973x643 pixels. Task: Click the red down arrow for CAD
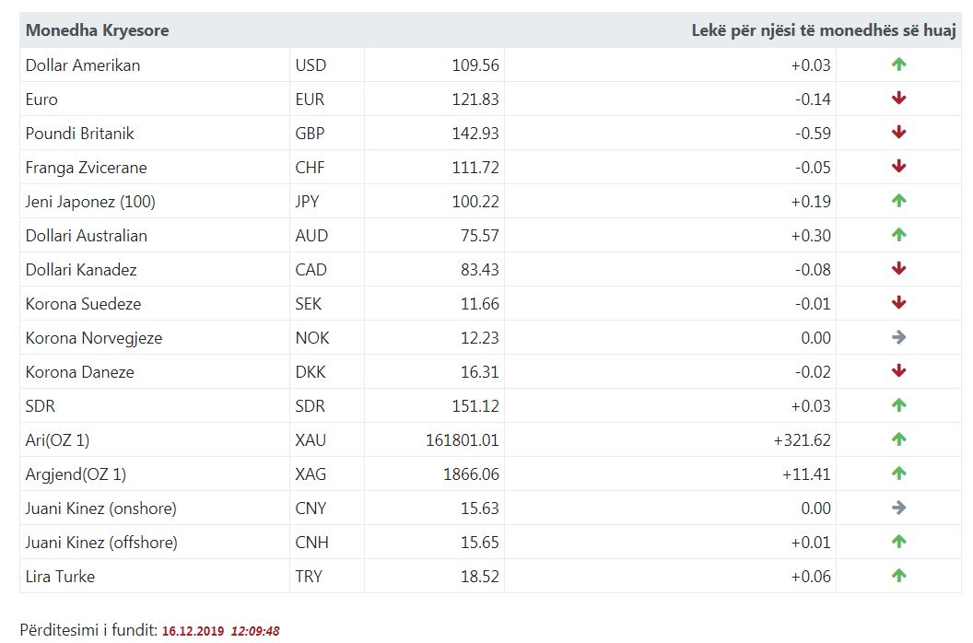tap(898, 269)
